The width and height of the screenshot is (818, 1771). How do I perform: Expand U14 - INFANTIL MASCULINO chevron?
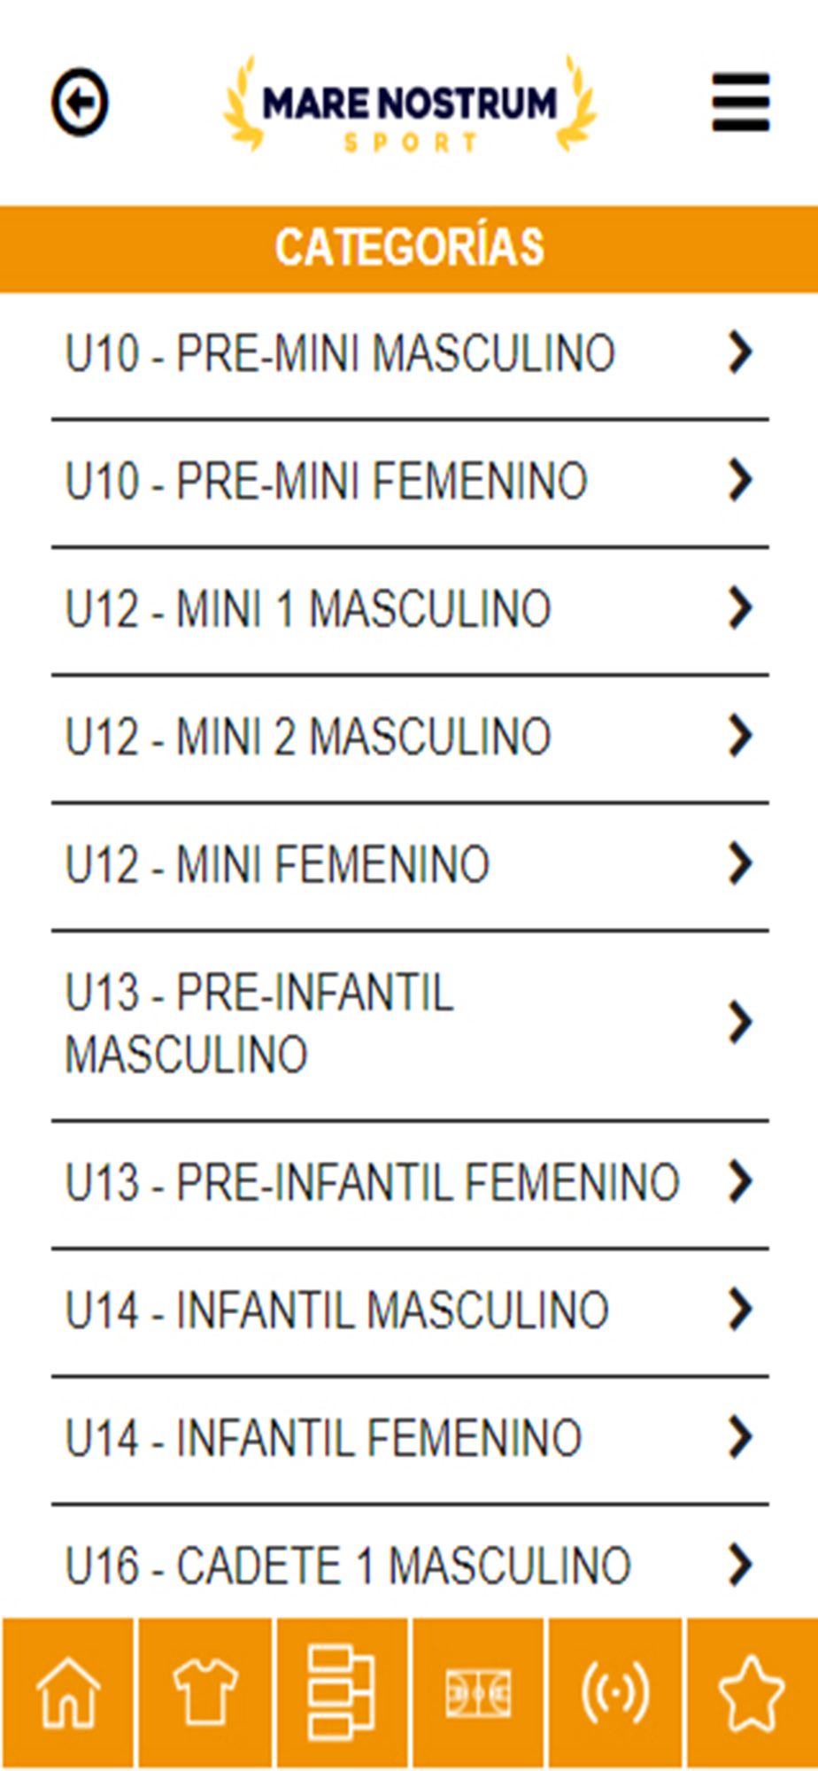pyautogui.click(x=740, y=1310)
